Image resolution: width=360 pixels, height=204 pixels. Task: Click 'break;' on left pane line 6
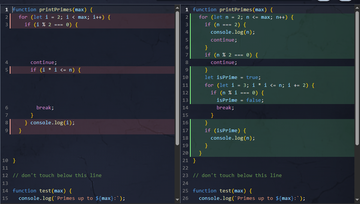point(45,108)
